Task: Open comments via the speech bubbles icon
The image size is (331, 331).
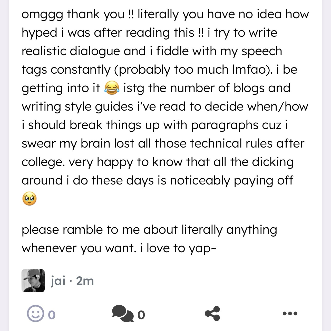Action: coord(123,314)
